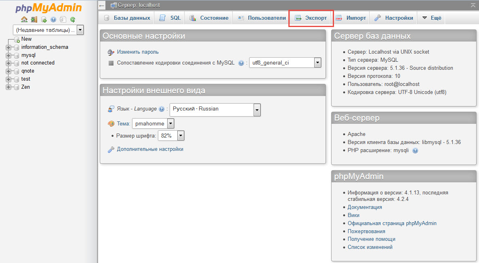Image resolution: width=479 pixels, height=263 pixels.
Task: Collapse the navigation panel with left arrow
Action: [102, 5]
